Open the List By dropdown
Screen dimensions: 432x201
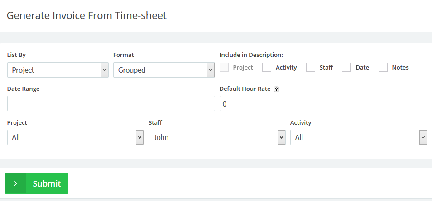[58, 70]
